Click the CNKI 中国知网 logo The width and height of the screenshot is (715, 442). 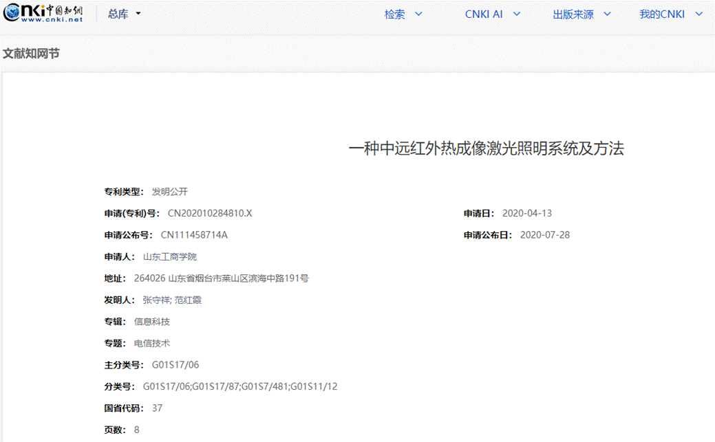[x=43, y=14]
